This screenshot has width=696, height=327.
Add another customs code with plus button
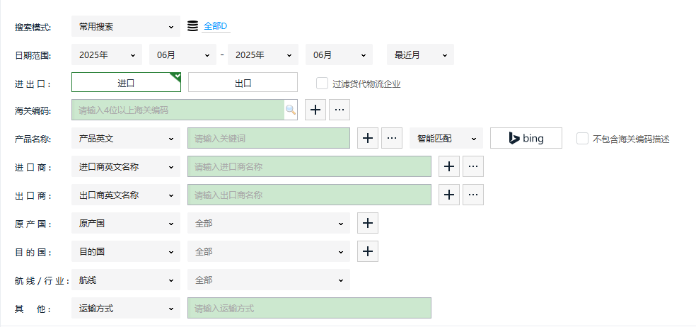coord(315,110)
